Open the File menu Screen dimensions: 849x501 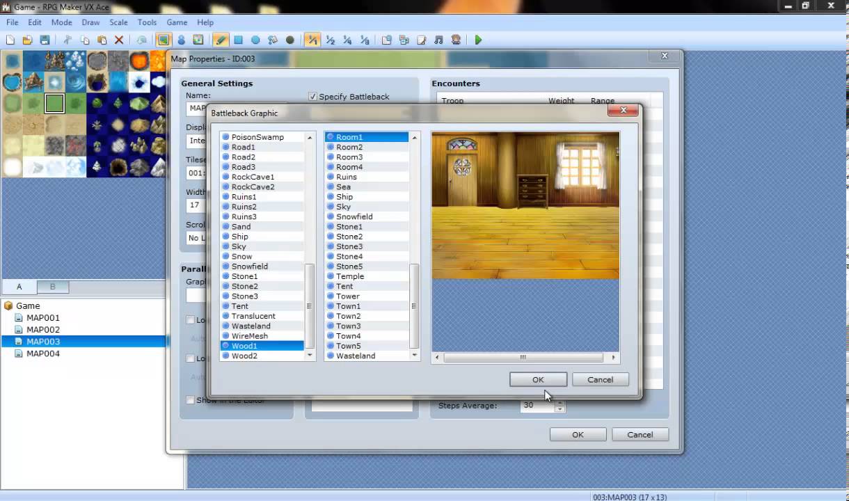coord(13,22)
